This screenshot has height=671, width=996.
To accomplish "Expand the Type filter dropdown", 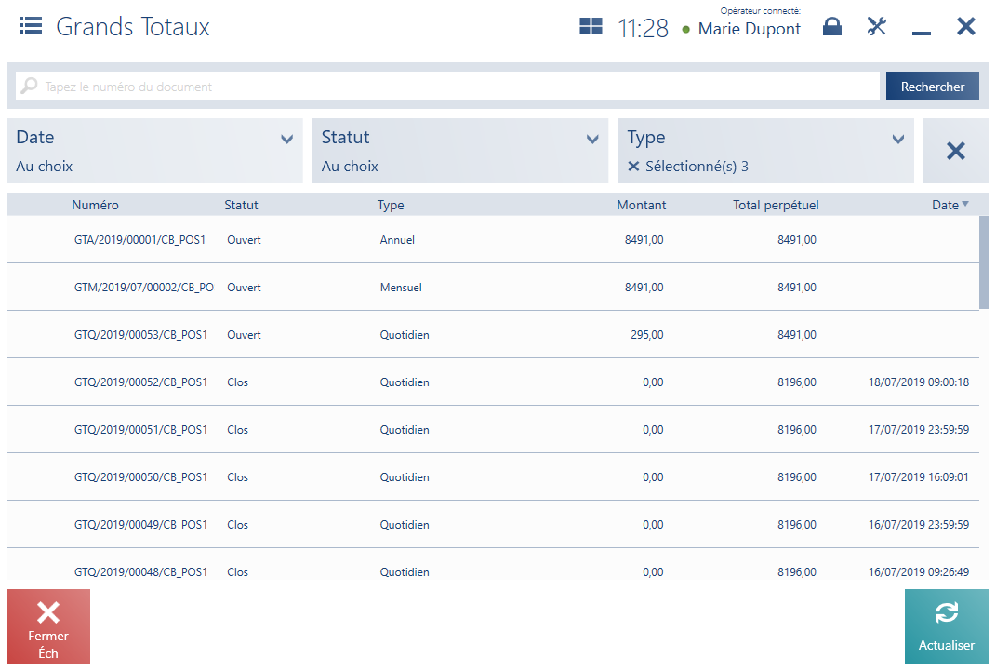I will click(765, 151).
